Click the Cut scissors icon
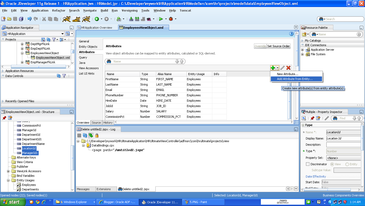The image size is (365, 206). coord(44,19)
